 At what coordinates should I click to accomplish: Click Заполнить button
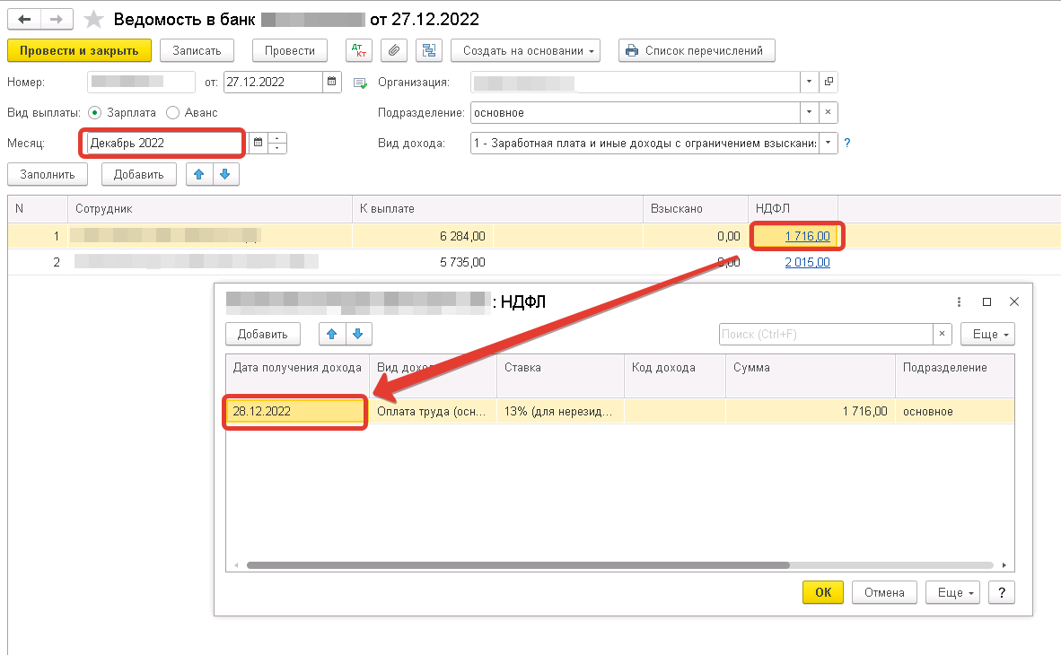(x=48, y=174)
